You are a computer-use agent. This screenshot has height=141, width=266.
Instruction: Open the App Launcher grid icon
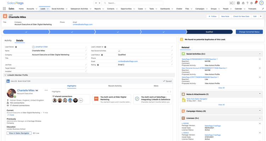point(4,9)
